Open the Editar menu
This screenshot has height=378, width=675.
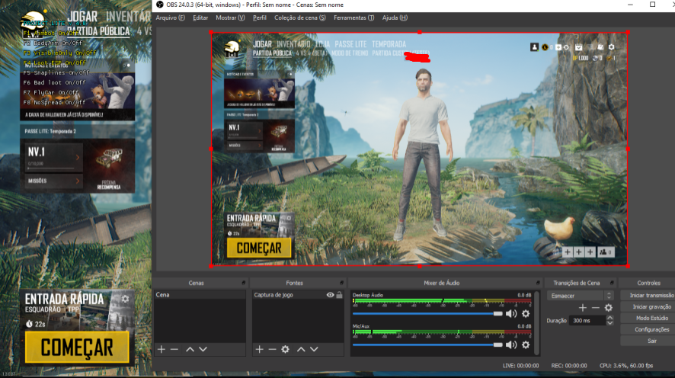tap(200, 18)
